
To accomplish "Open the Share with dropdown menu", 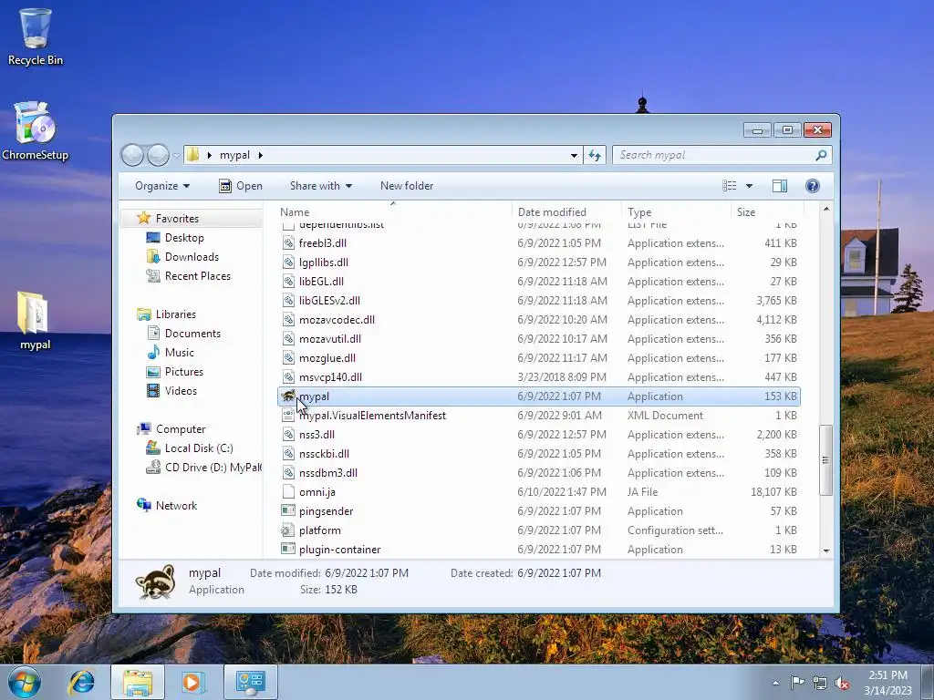I will [320, 186].
